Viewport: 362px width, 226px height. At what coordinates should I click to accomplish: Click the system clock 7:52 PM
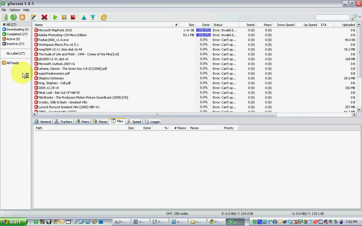[351, 222]
